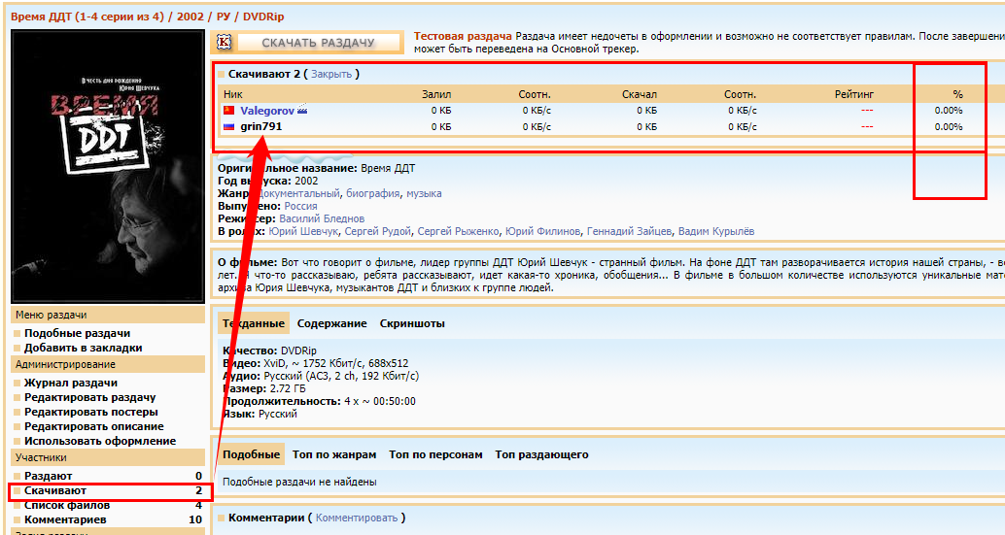Expand the Раздают seeders list

pyautogui.click(x=48, y=476)
